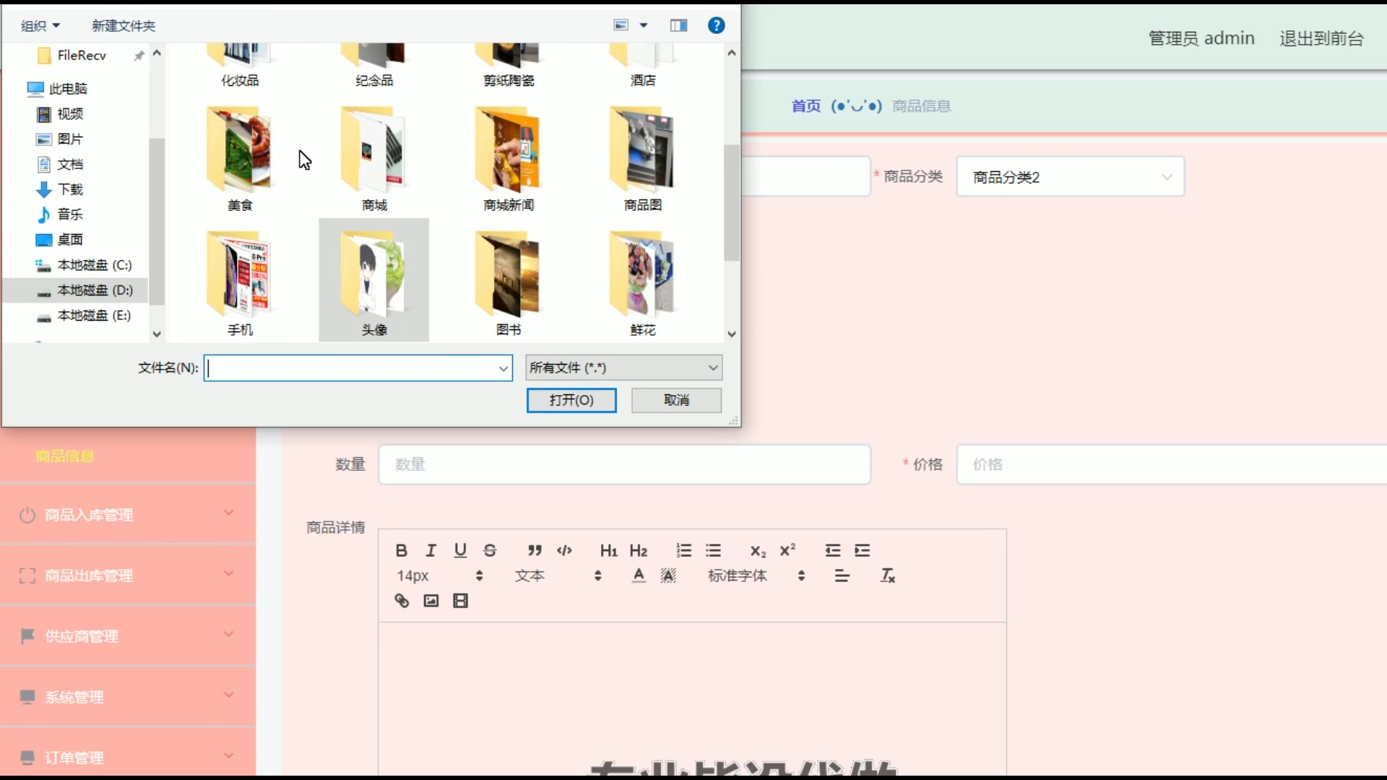Clear text formatting with Tx icon
Screen dimensions: 1387x780
coord(888,576)
